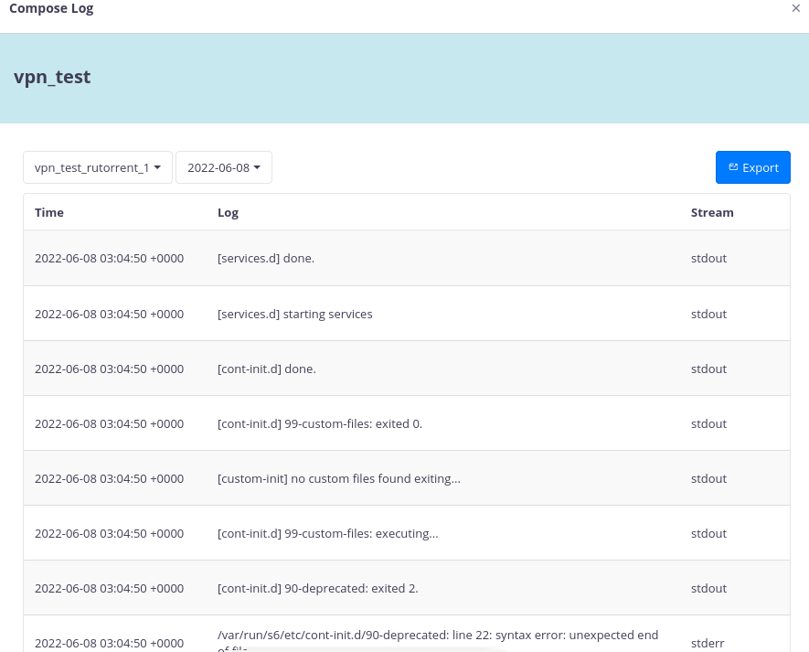
Task: Click stdout cell in '[services.d] done.' row
Action: tap(708, 258)
